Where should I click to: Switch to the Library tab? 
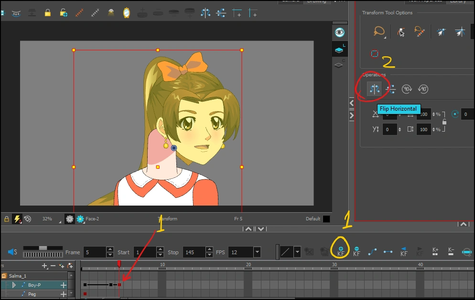457,1
